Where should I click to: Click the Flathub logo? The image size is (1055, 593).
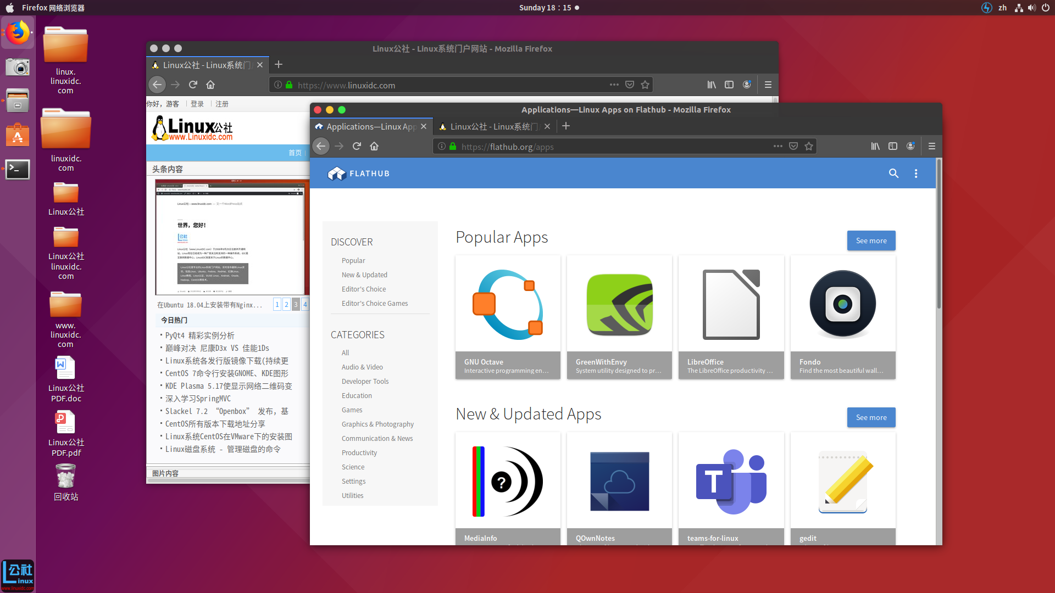(359, 174)
